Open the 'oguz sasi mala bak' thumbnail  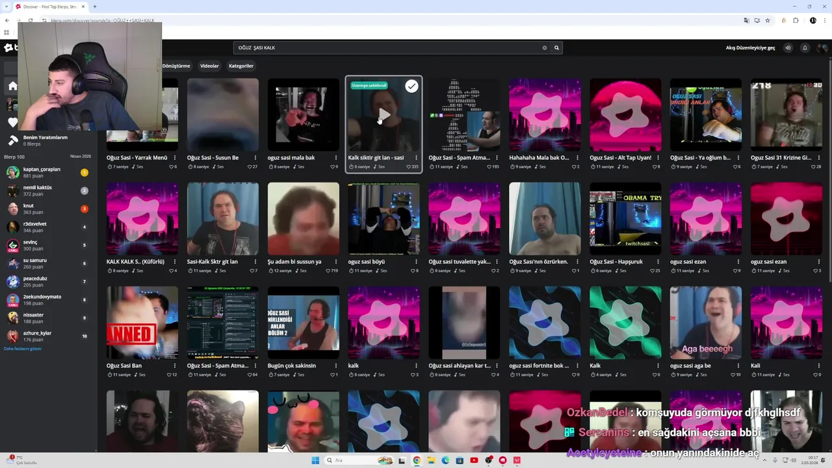pos(304,114)
